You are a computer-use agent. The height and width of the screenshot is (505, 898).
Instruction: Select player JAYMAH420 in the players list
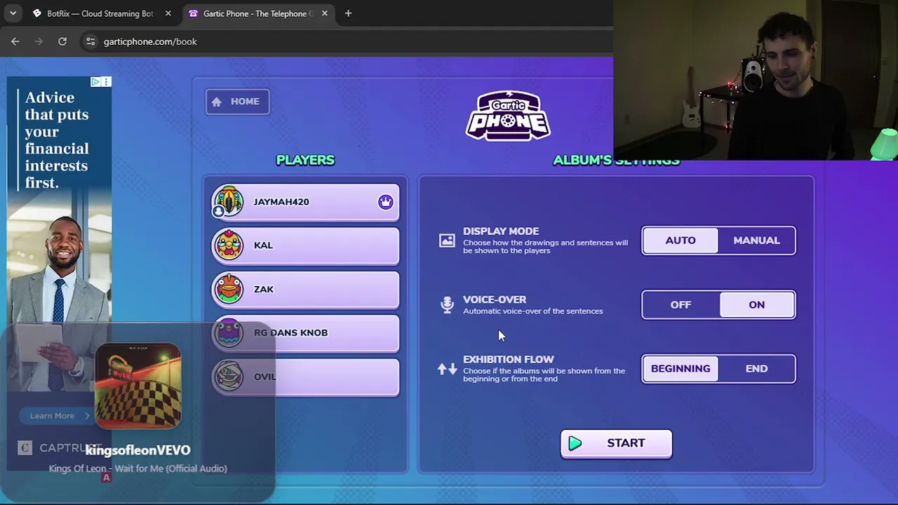click(x=305, y=202)
